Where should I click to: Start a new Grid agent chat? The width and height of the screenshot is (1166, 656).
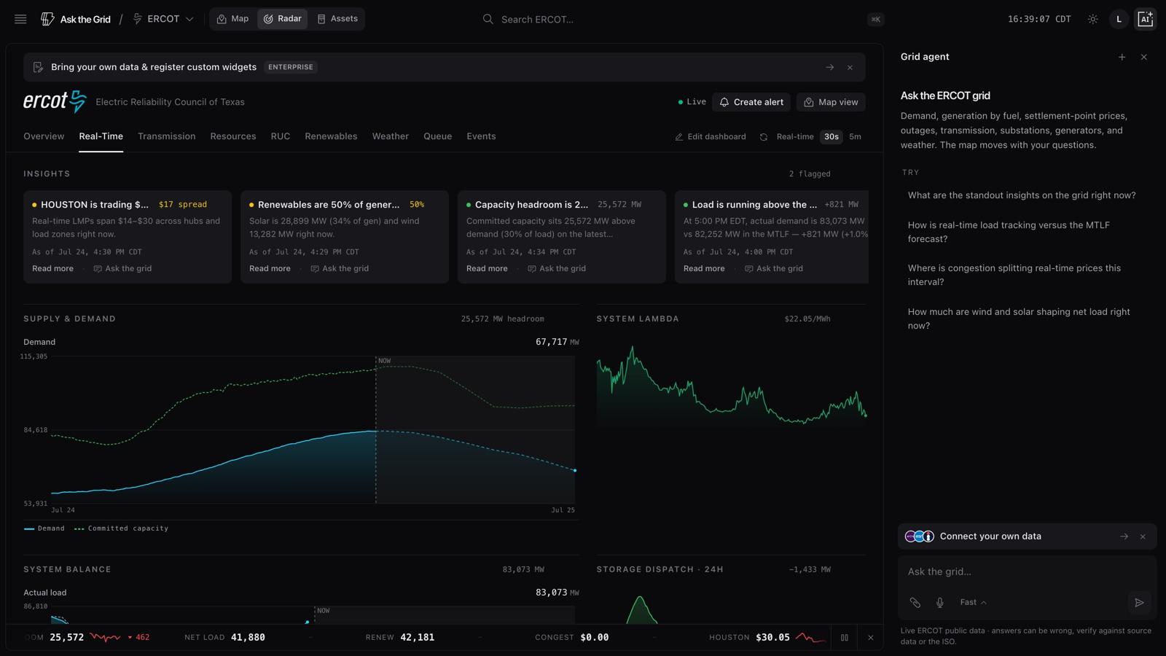[x=1122, y=57]
